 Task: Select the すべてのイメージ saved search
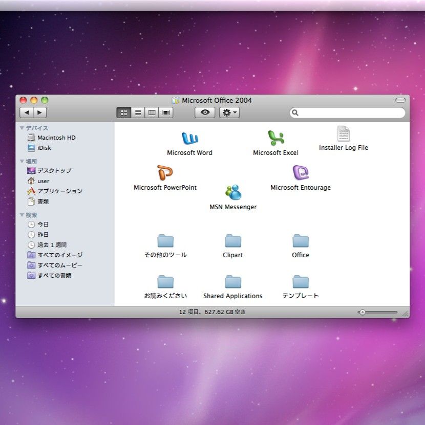click(55, 255)
